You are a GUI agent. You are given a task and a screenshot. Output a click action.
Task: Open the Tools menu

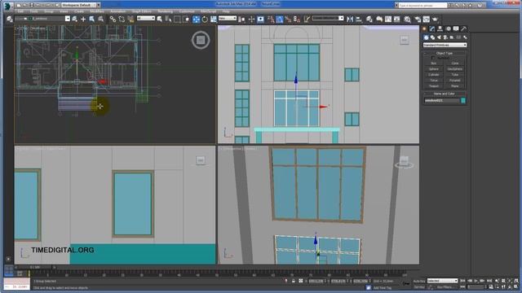tap(33, 11)
